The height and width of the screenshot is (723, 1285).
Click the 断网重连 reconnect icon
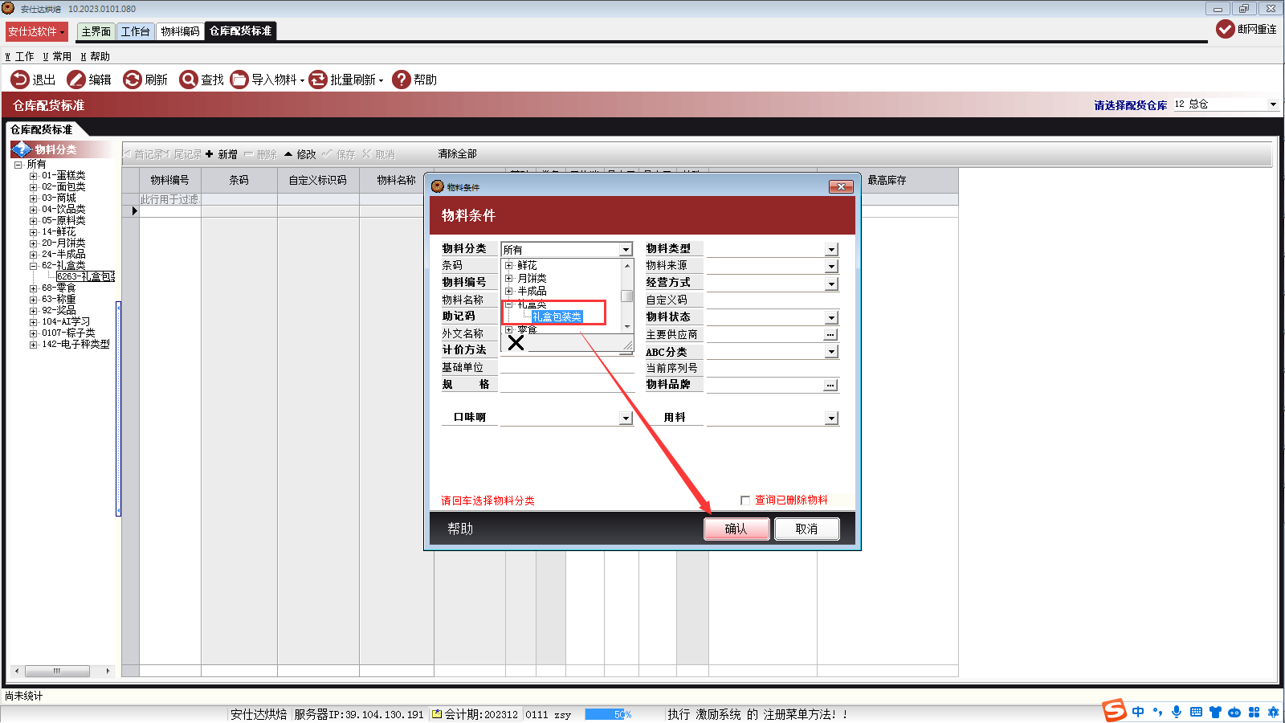pyautogui.click(x=1226, y=29)
